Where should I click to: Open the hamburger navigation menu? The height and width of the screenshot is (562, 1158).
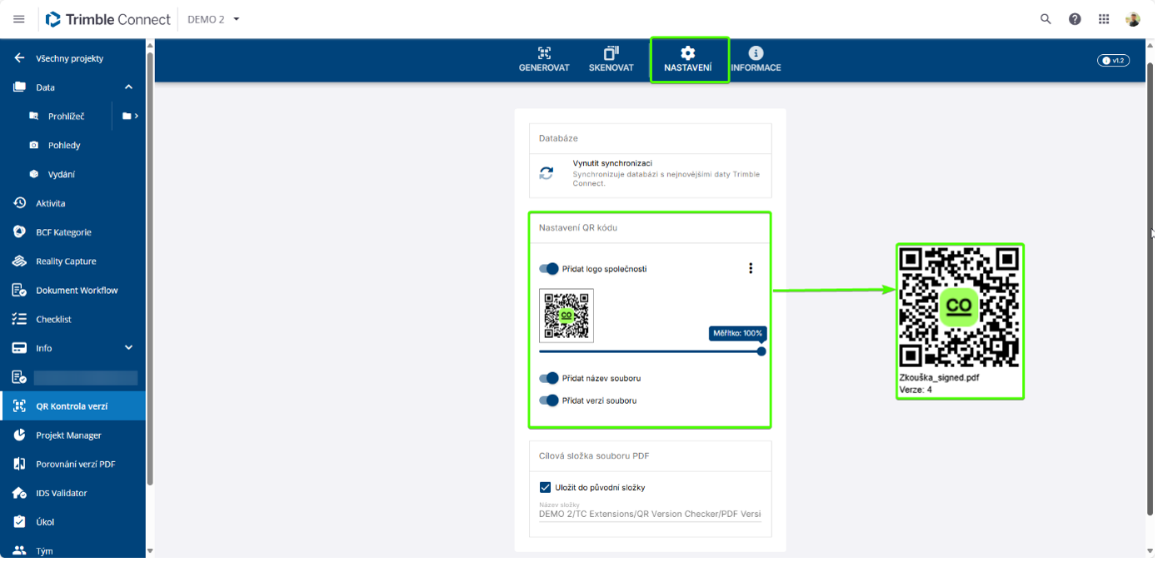tap(19, 19)
